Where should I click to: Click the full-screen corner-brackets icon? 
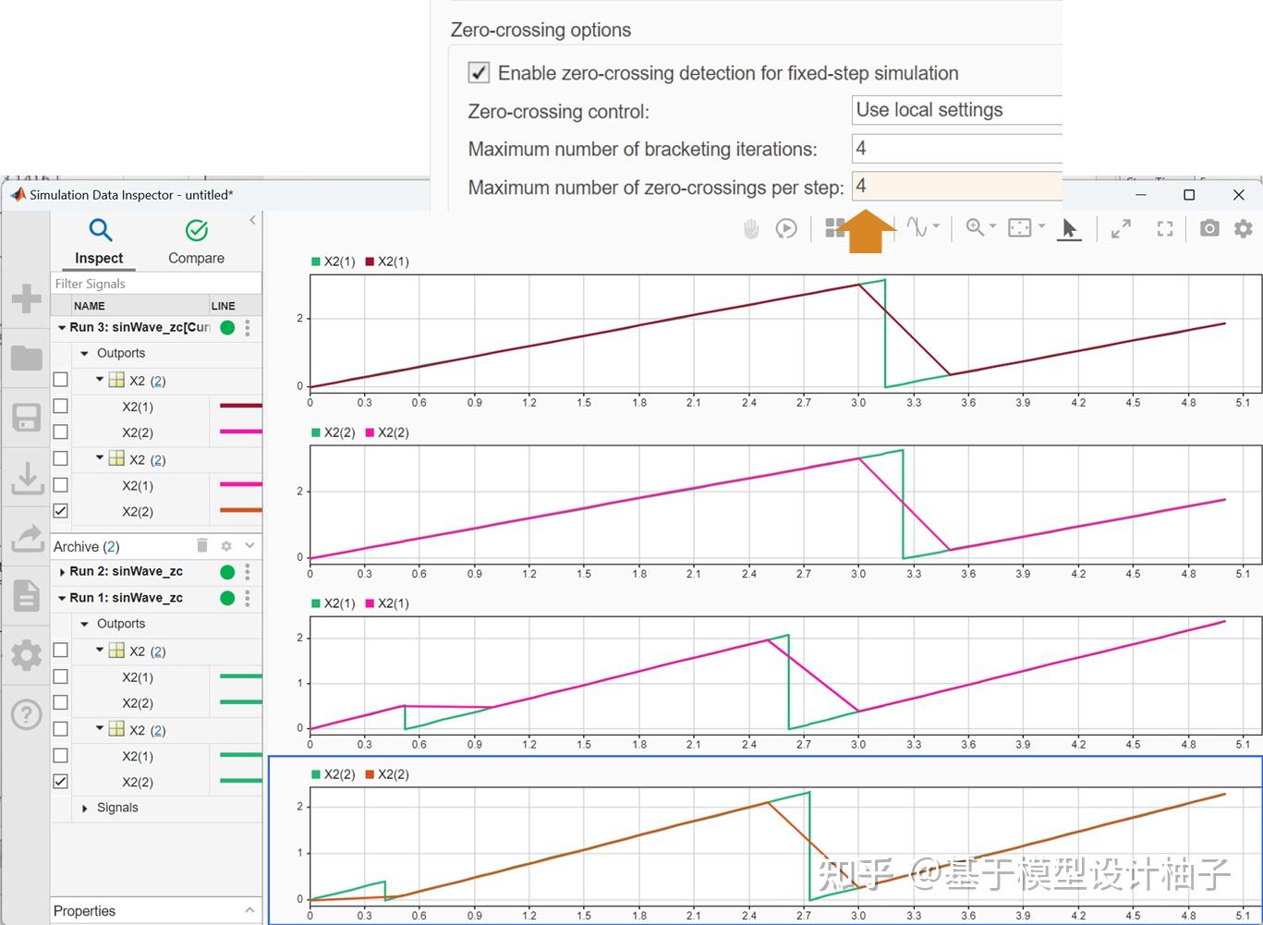(x=1165, y=228)
